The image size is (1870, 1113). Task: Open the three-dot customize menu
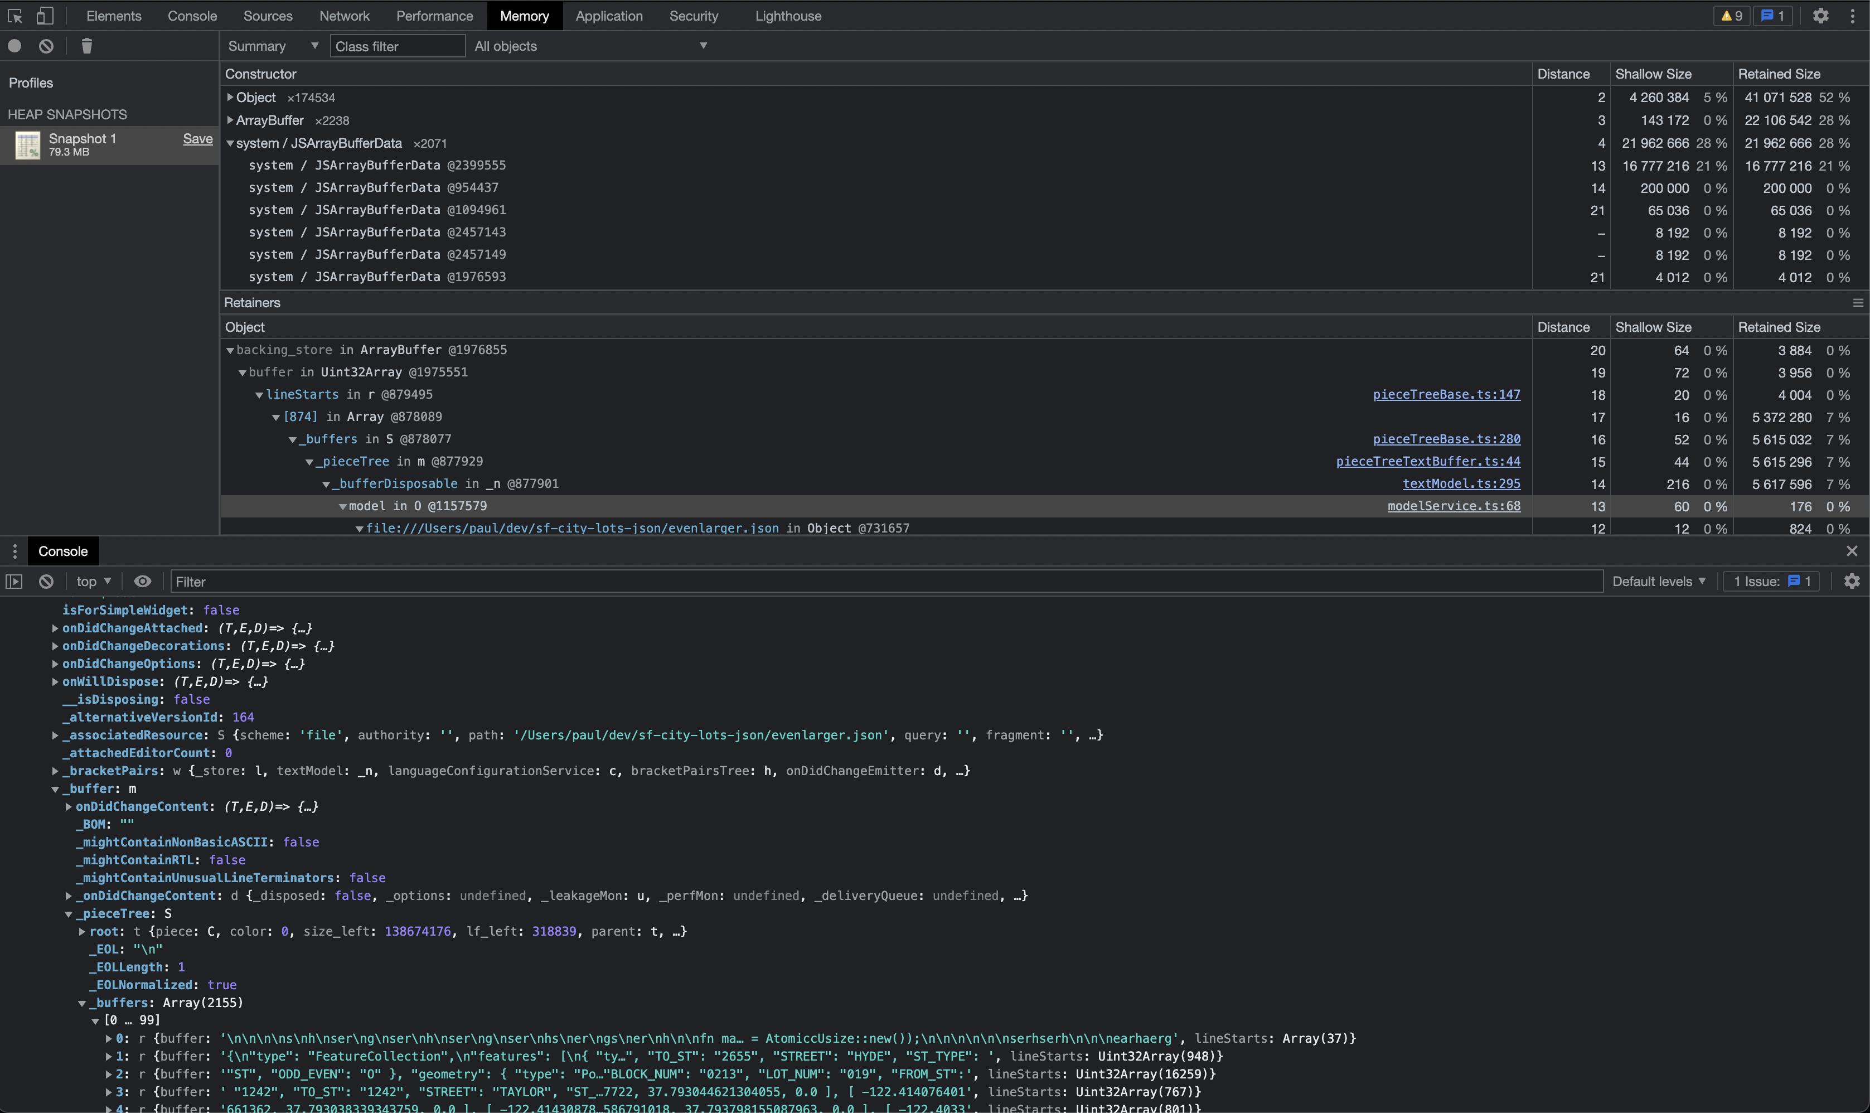coord(1853,16)
